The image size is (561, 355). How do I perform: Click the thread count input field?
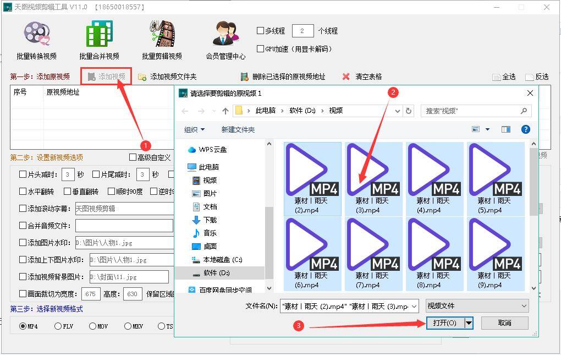[302, 31]
